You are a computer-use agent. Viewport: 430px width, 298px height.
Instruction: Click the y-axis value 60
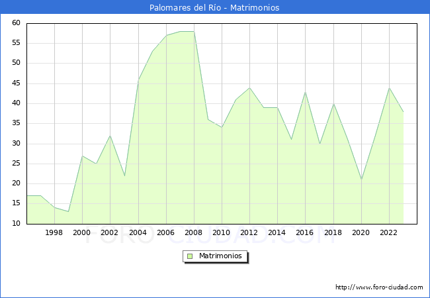[x=16, y=23]
